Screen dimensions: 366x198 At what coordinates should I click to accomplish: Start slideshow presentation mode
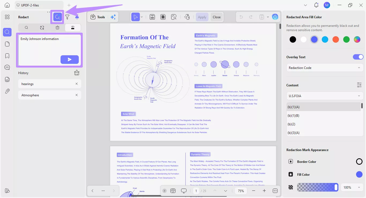184,191
